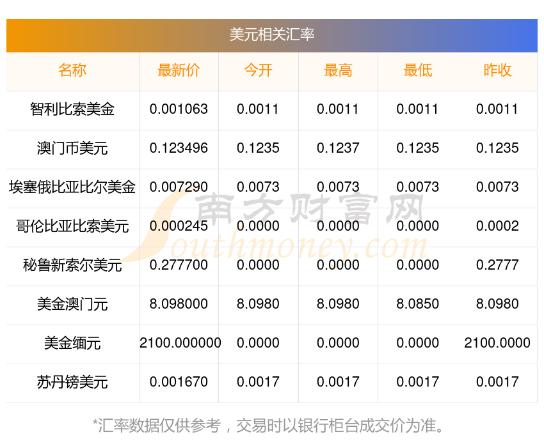Viewport: 544px width, 446px height.
Task: Click the exchange rate disclaimer footnote
Action: click(268, 426)
